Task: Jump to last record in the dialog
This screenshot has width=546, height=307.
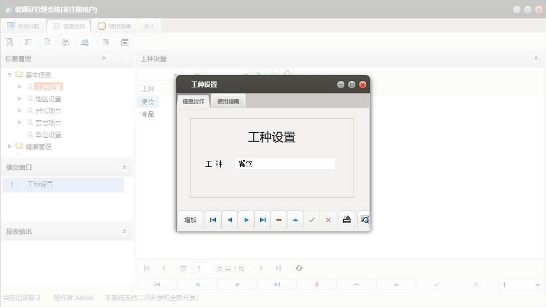Action: click(x=262, y=220)
